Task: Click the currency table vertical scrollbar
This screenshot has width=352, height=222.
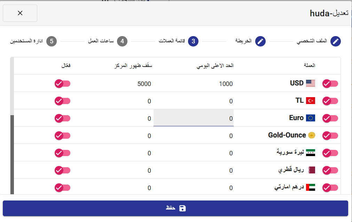Action: 12,126
